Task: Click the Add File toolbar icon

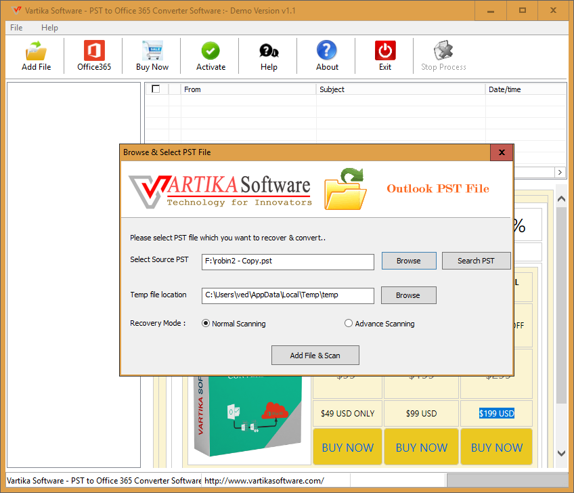Action: click(36, 51)
